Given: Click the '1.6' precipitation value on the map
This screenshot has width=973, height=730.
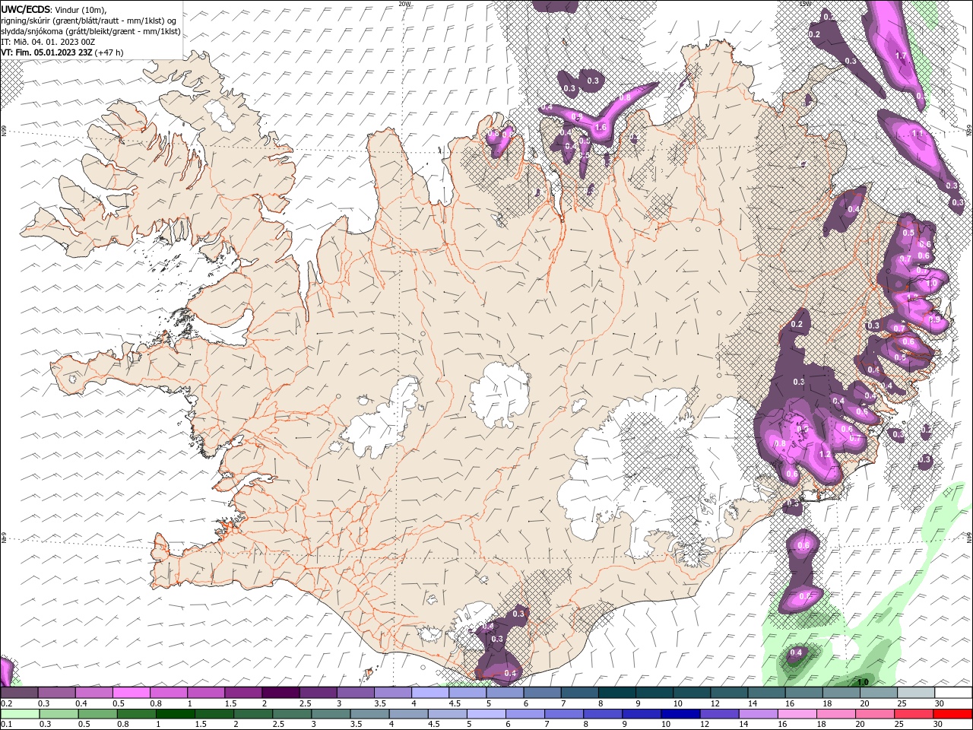Looking at the screenshot, I should coord(601,128).
